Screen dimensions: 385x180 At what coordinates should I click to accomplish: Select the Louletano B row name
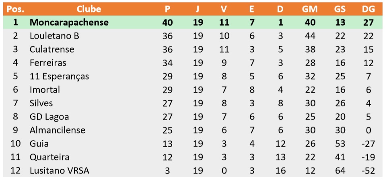point(54,36)
